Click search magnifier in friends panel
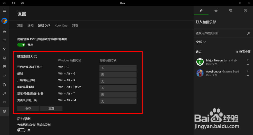 249,33
